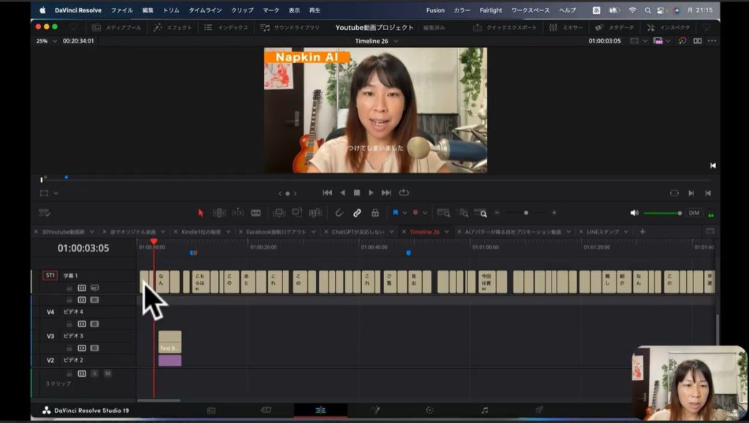This screenshot has height=423, width=749.
Task: Open the Fusion page from bottom bar
Action: (375, 411)
